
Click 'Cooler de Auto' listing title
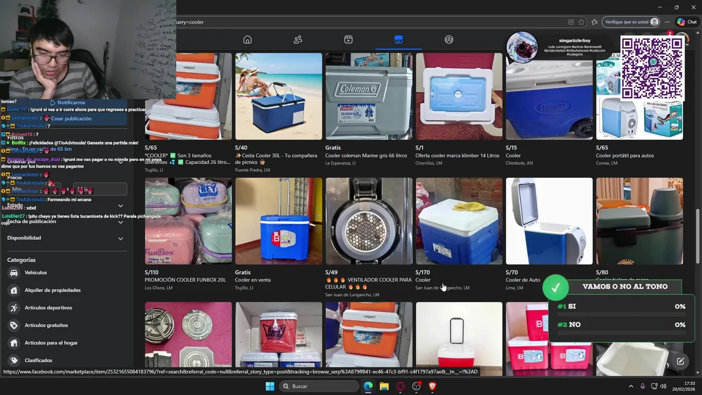[x=523, y=280]
